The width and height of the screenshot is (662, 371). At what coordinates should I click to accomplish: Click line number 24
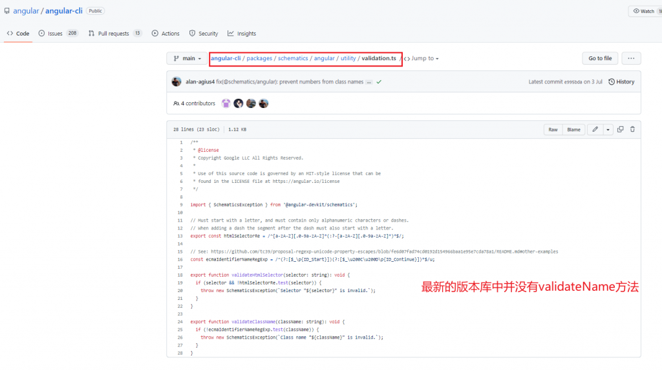click(180, 322)
